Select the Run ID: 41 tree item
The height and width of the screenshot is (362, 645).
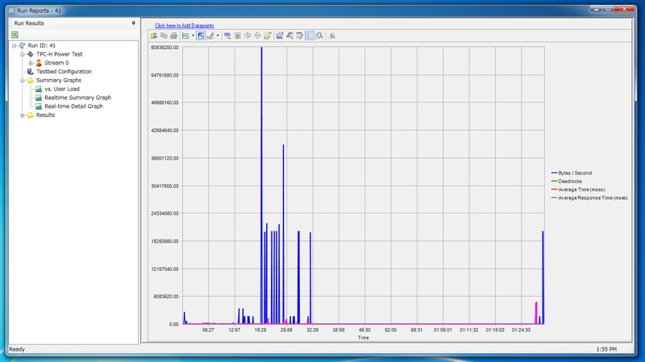[x=42, y=46]
